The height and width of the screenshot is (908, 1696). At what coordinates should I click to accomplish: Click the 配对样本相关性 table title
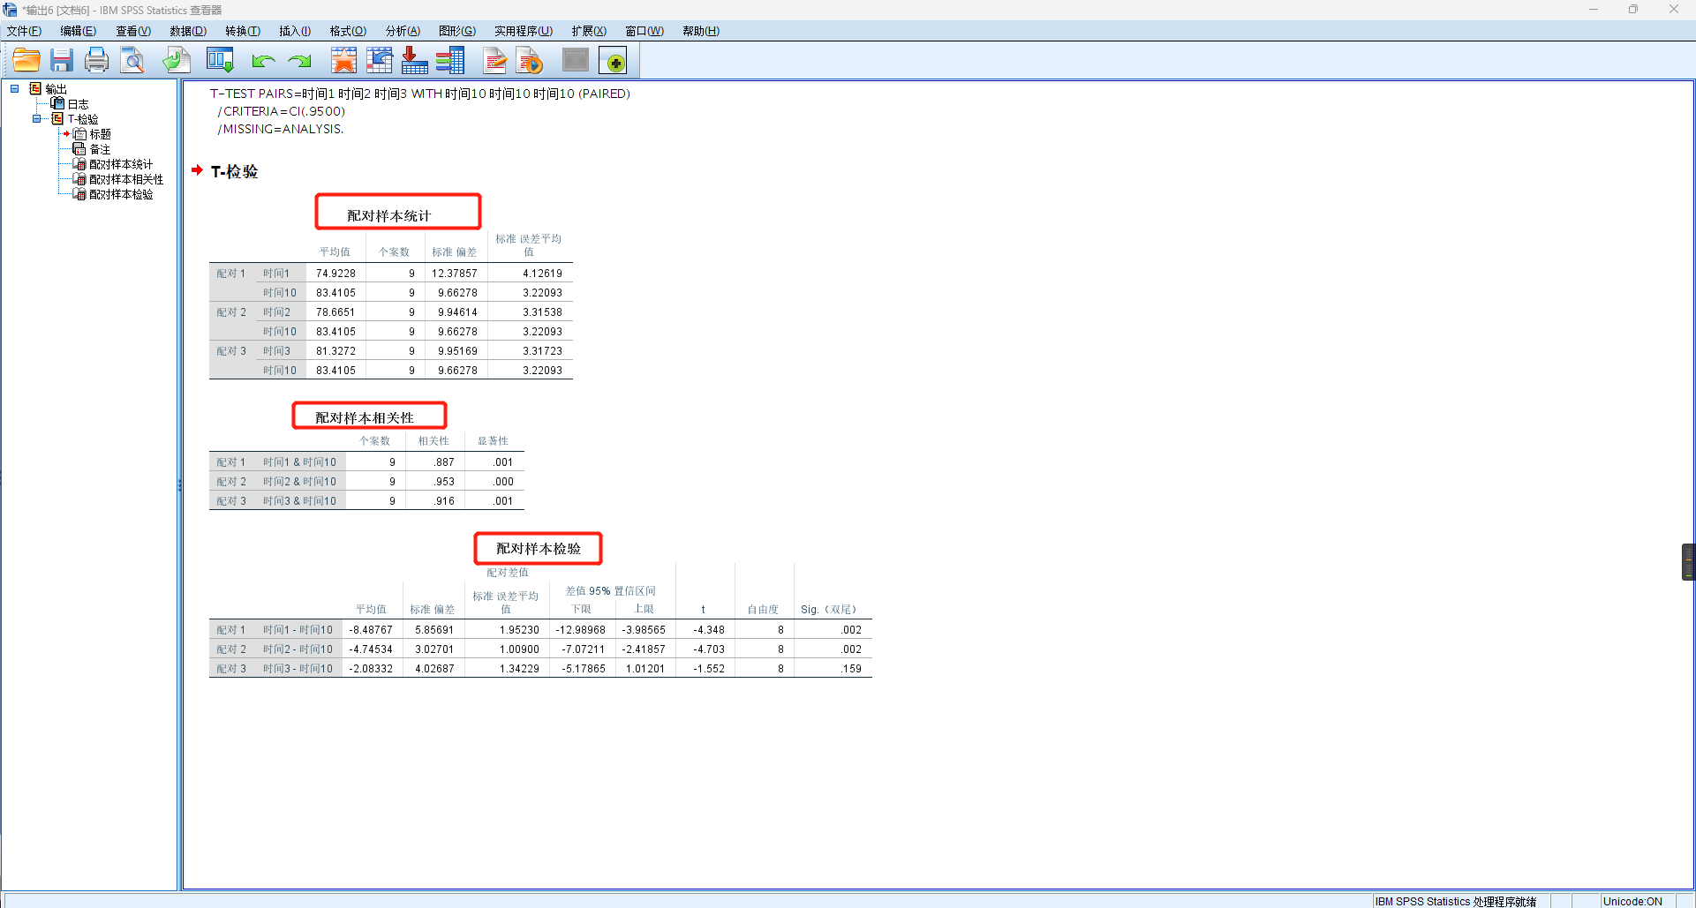tap(365, 417)
